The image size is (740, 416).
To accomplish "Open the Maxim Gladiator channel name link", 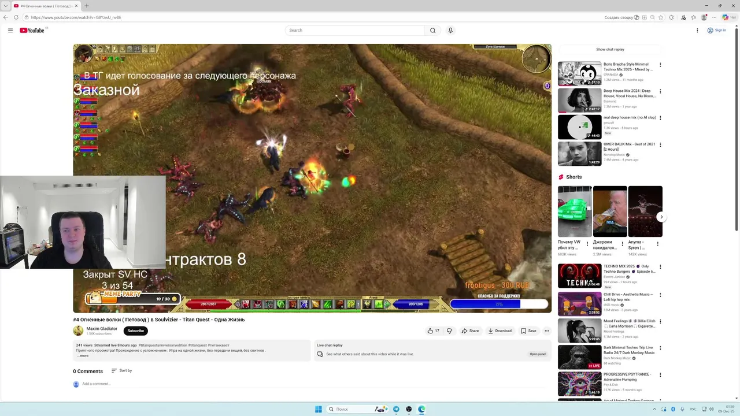I will pos(102,329).
